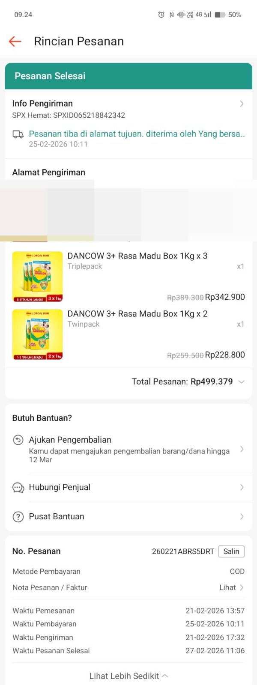Tap the delivery truck icon

pos(18,134)
